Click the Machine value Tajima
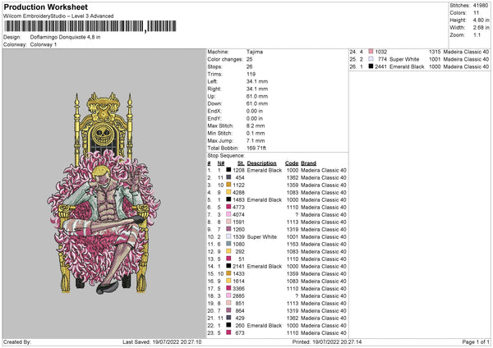The image size is (493, 348). coord(255,52)
